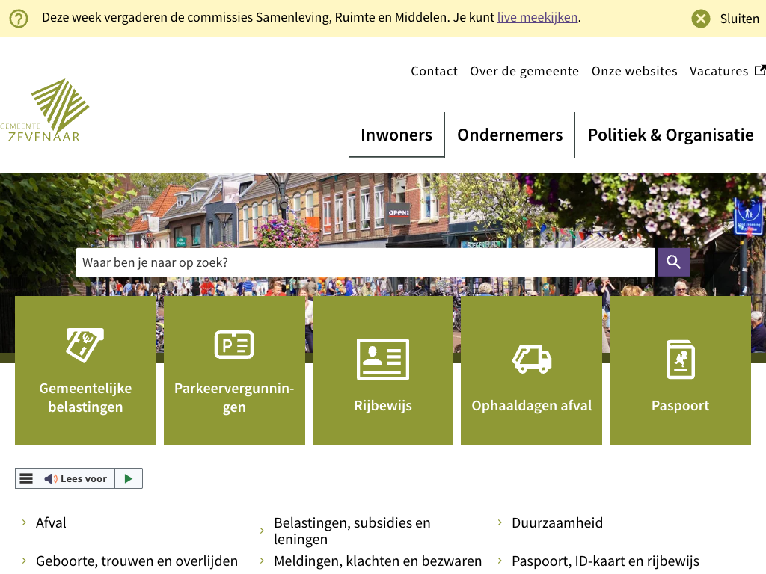Click the help question mark icon

[x=19, y=18]
